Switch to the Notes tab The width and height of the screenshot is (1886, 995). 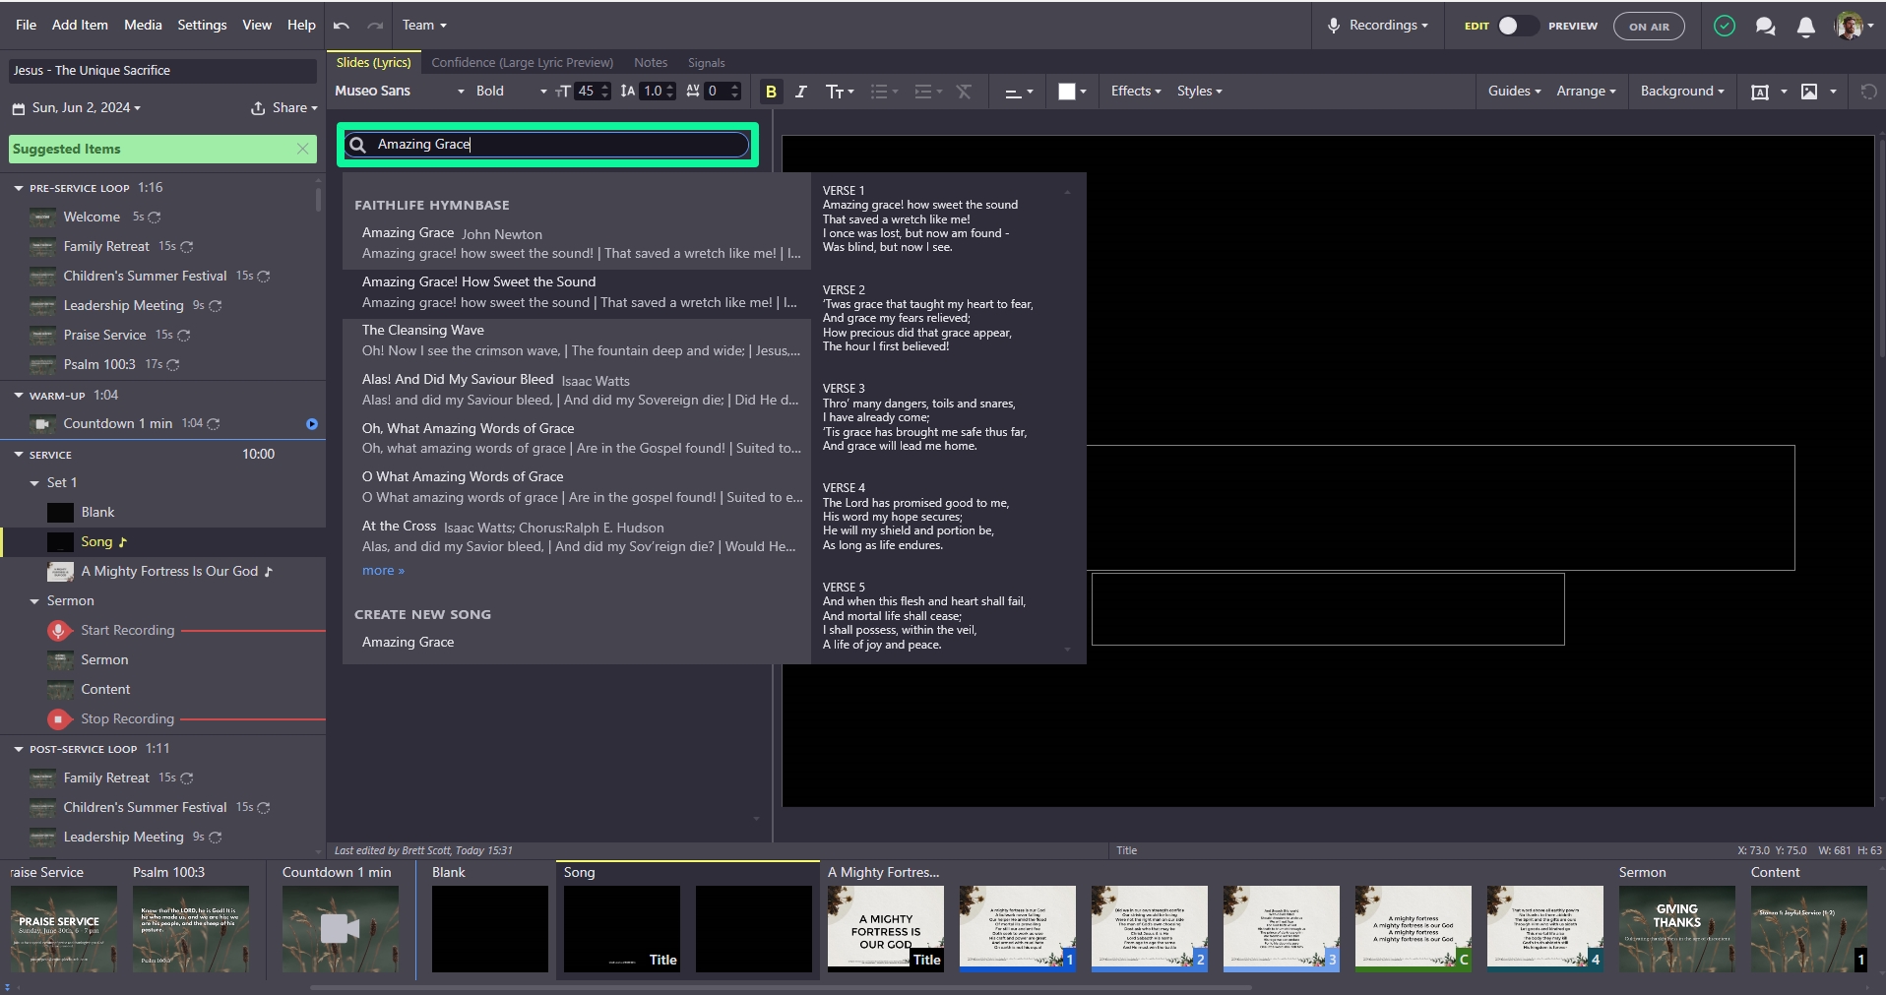650,63
